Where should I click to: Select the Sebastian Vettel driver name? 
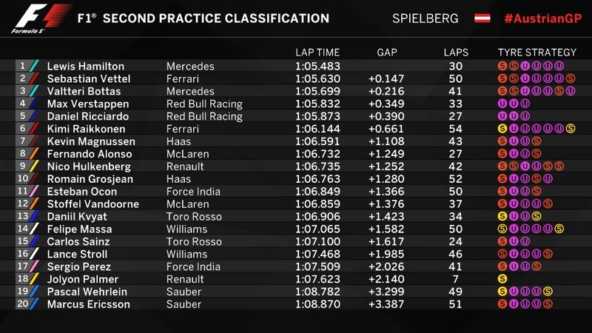click(x=89, y=78)
